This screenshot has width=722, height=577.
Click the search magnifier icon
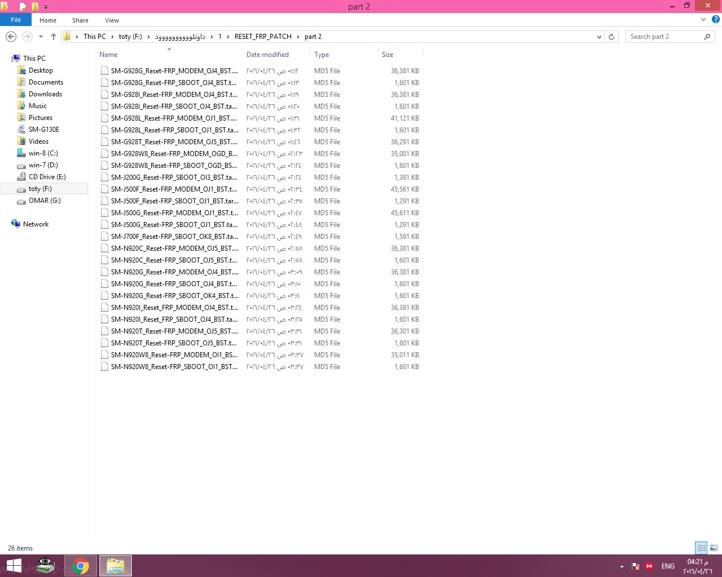[707, 37]
